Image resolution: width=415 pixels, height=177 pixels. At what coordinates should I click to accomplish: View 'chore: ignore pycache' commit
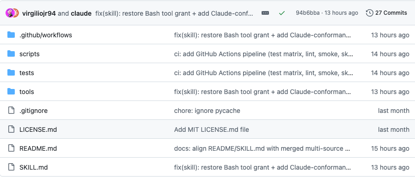click(207, 111)
